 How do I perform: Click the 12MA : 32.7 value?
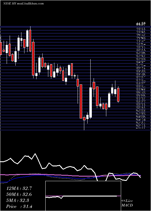19,188
